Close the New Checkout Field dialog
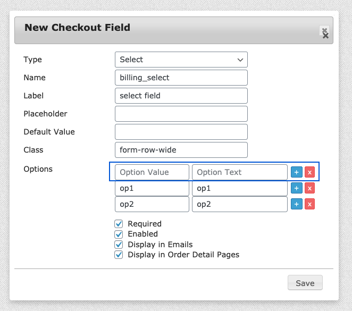The width and height of the screenshot is (352, 311). (x=325, y=33)
